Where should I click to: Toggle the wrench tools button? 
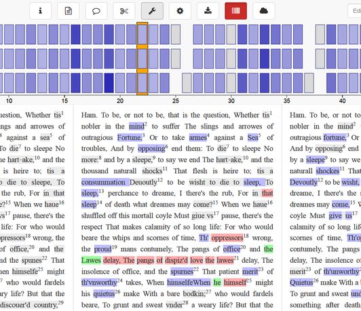(x=152, y=11)
